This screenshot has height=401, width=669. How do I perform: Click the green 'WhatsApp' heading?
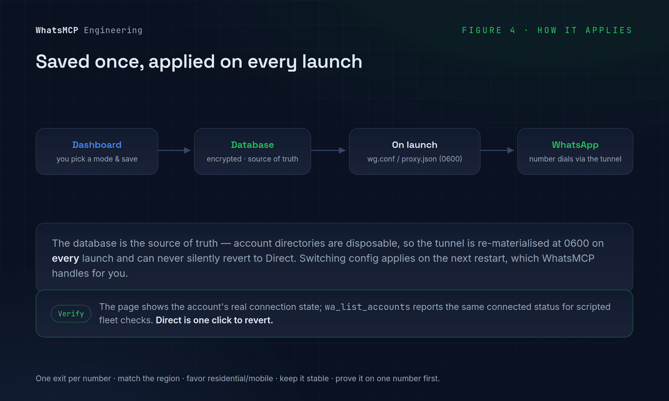pyautogui.click(x=575, y=145)
